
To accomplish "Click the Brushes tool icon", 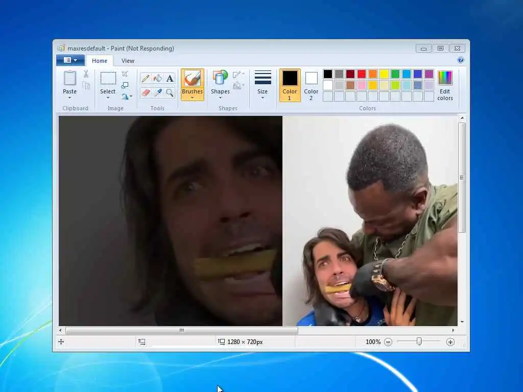I will pos(193,79).
